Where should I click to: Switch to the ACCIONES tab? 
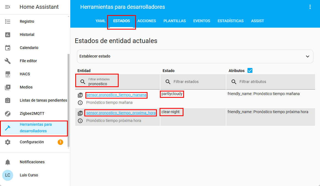pyautogui.click(x=146, y=21)
